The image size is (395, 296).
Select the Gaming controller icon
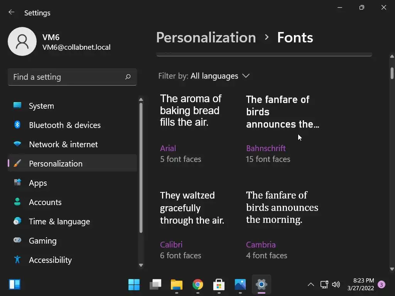[17, 240]
